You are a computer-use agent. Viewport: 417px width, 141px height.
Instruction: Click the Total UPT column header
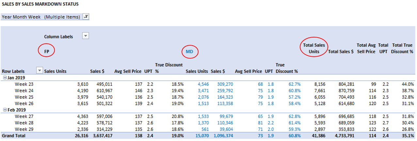click(x=383, y=48)
